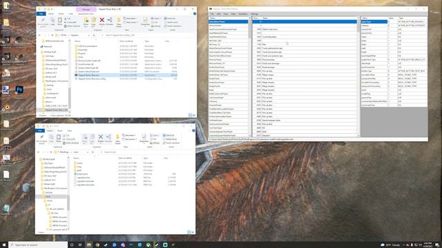Screen dimensions: 442x248
Task: Select Network in Yapped Rune Bear folder navigation pane
Action: pyautogui.click(x=48, y=46)
